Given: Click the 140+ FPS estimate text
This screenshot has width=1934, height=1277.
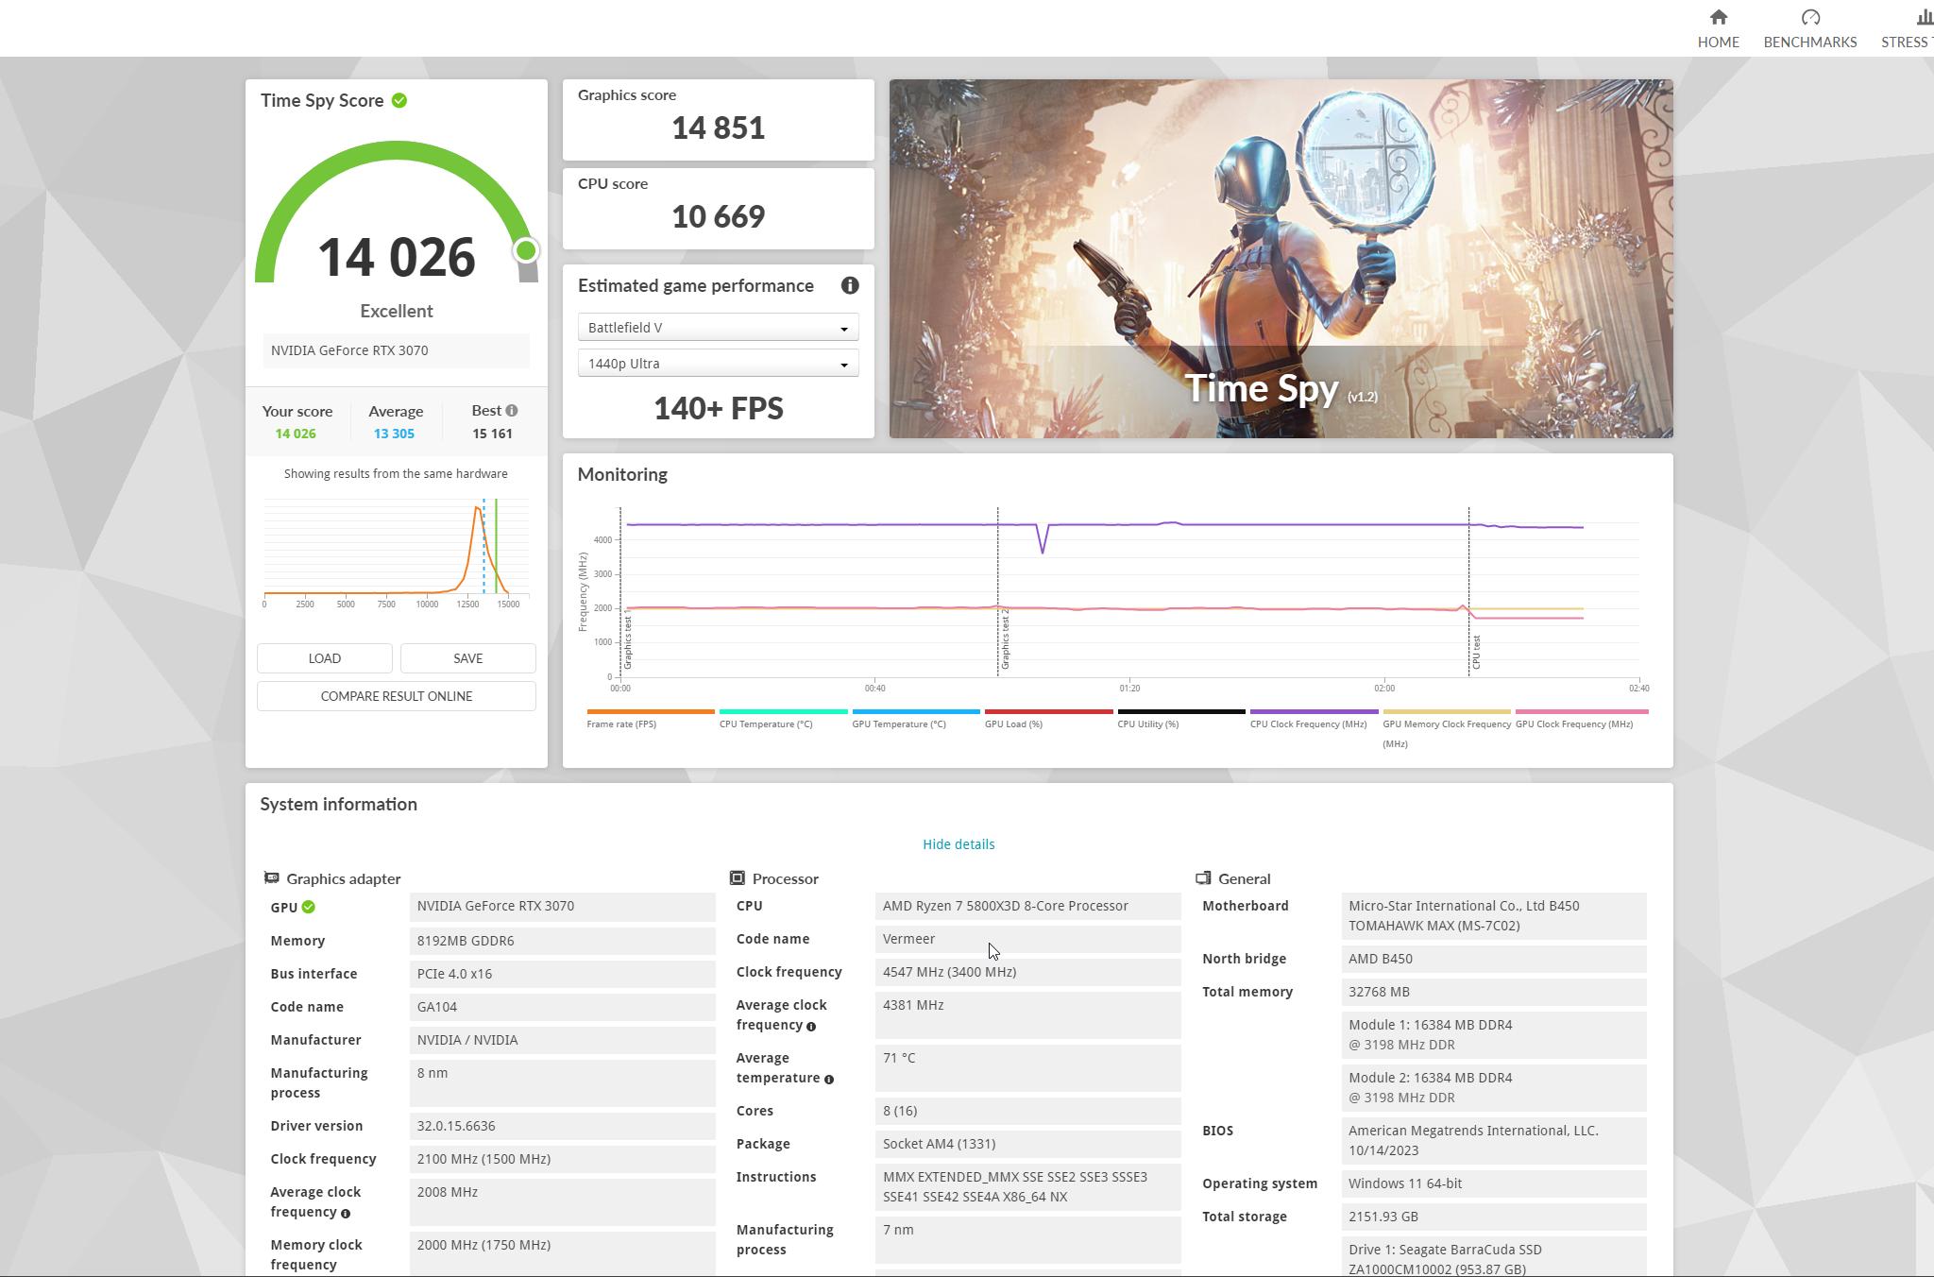Looking at the screenshot, I should 719,409.
